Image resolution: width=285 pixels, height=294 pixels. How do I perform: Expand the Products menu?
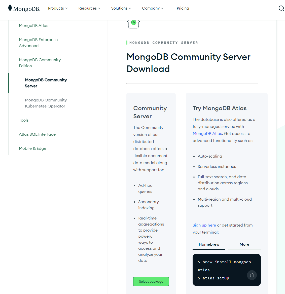click(x=58, y=8)
